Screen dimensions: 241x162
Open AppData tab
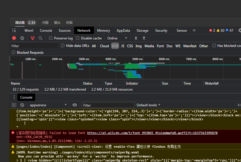point(123,31)
